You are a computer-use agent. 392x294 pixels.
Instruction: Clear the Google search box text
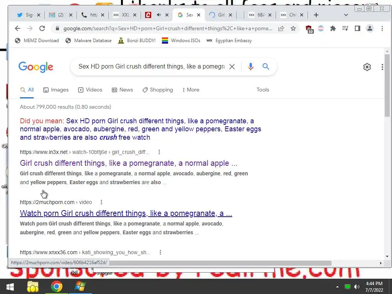click(232, 67)
